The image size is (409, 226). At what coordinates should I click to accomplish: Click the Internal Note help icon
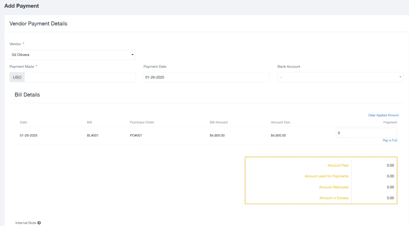39,223
